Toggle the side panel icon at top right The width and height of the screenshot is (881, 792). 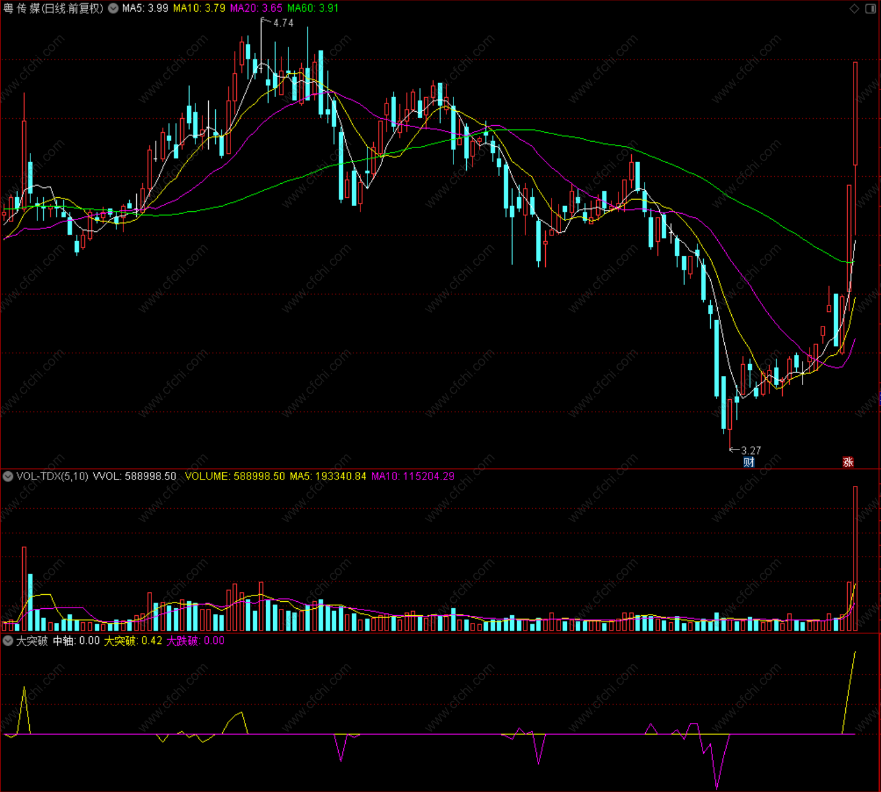(x=870, y=8)
